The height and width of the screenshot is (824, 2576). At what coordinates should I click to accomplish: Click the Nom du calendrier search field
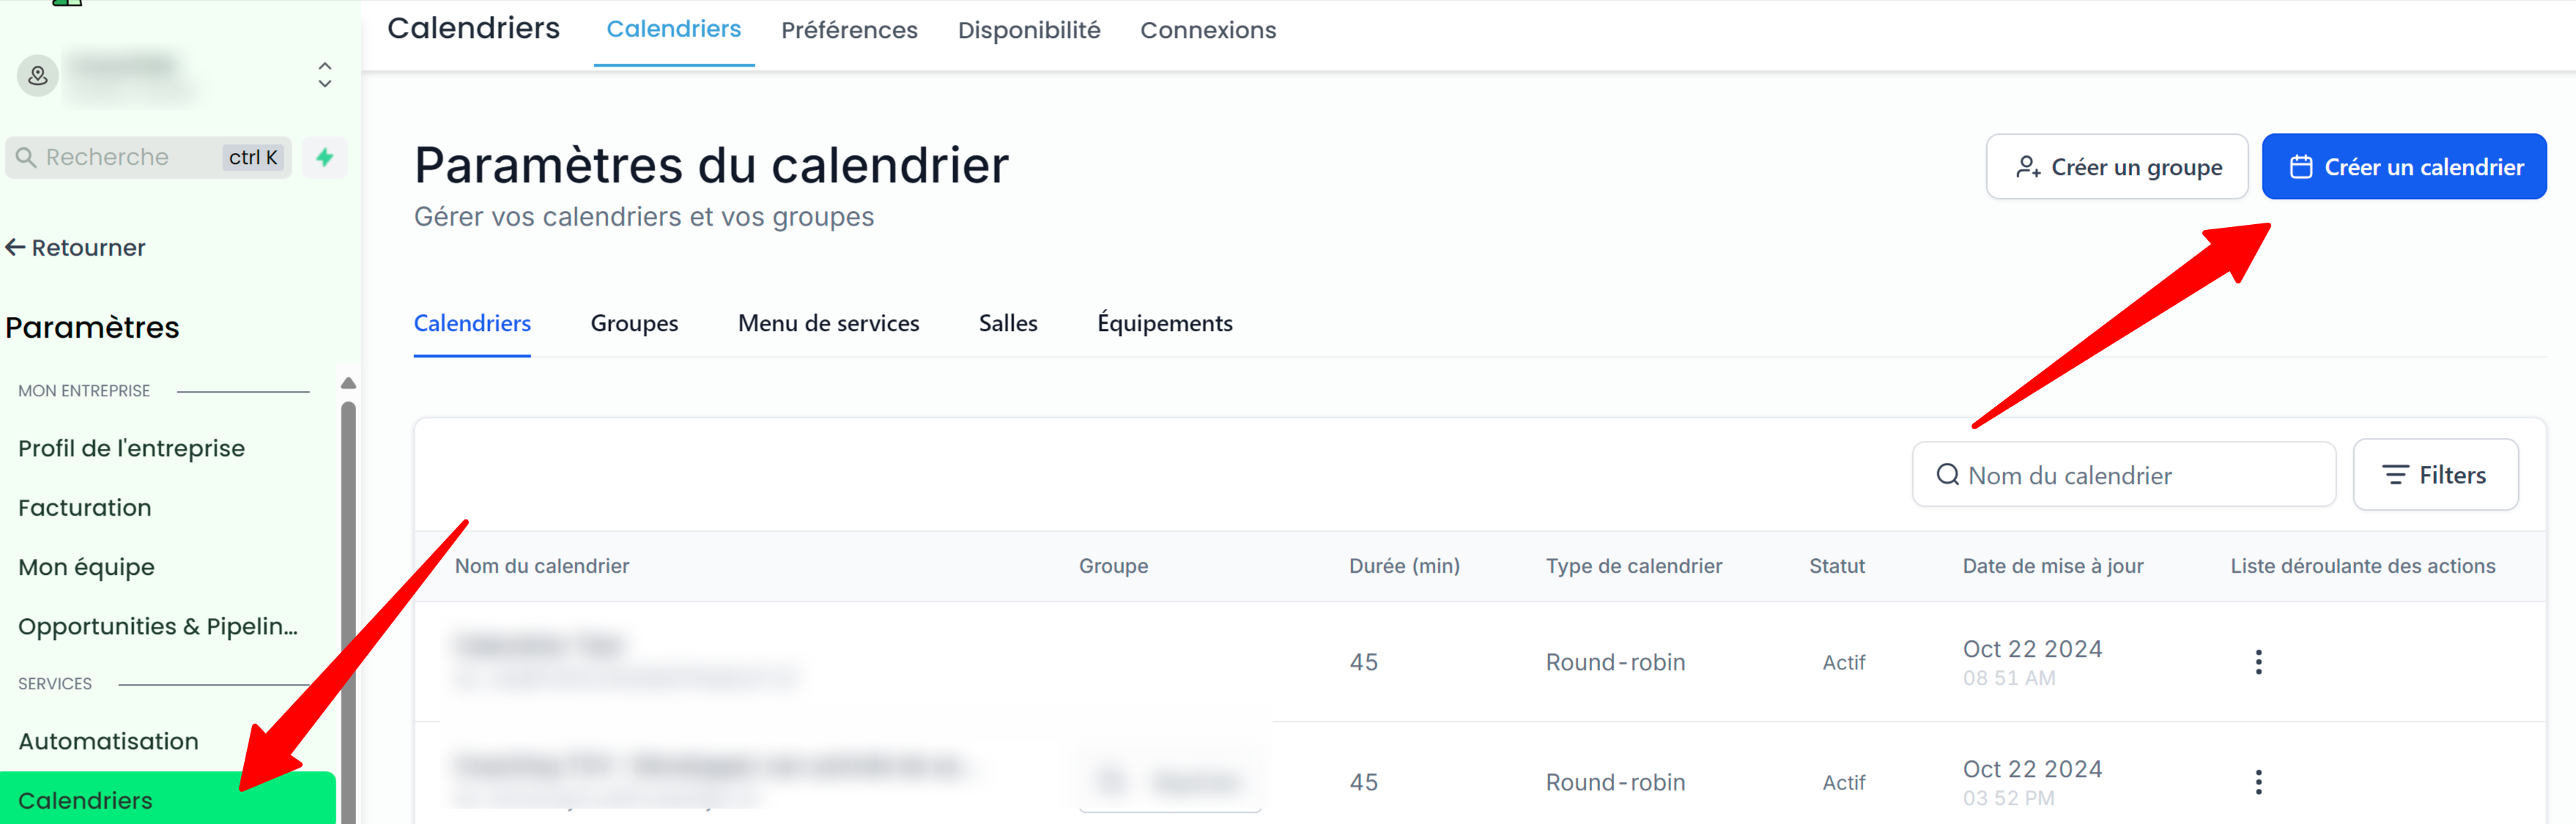pos(2124,475)
